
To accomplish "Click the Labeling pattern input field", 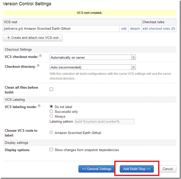I will 105,122.
